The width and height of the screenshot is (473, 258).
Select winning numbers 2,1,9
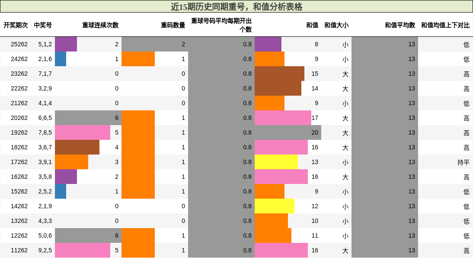(45, 206)
